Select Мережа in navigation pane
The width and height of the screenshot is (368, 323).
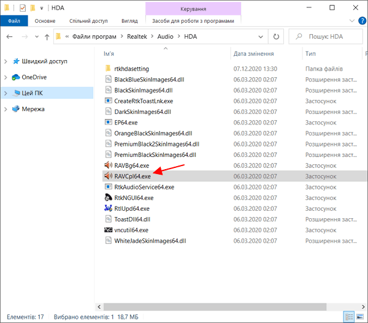(33, 109)
